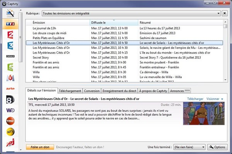Screen dimensions: 232x154
Task: Select the Secret Story row
Action: (x=124, y=57)
